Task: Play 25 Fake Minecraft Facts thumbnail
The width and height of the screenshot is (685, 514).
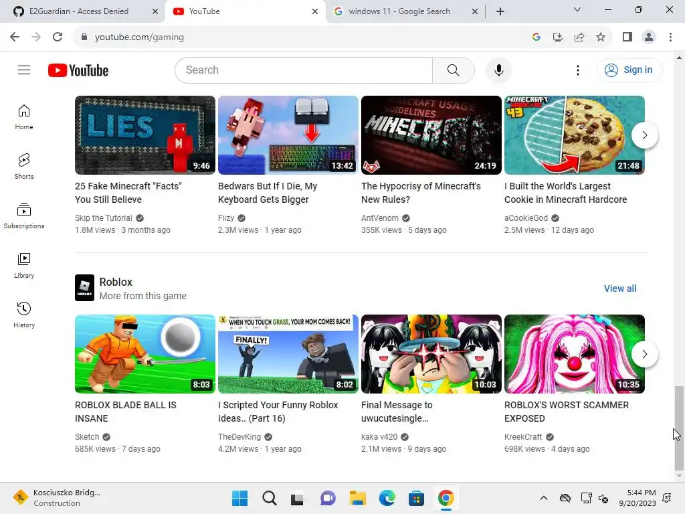Action: pos(145,135)
